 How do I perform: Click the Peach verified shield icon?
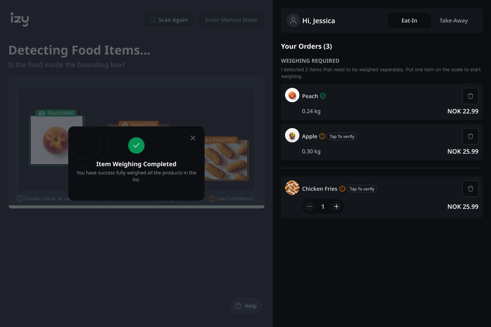pyautogui.click(x=323, y=96)
